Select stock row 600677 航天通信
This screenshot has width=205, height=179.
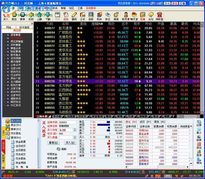pos(117,28)
